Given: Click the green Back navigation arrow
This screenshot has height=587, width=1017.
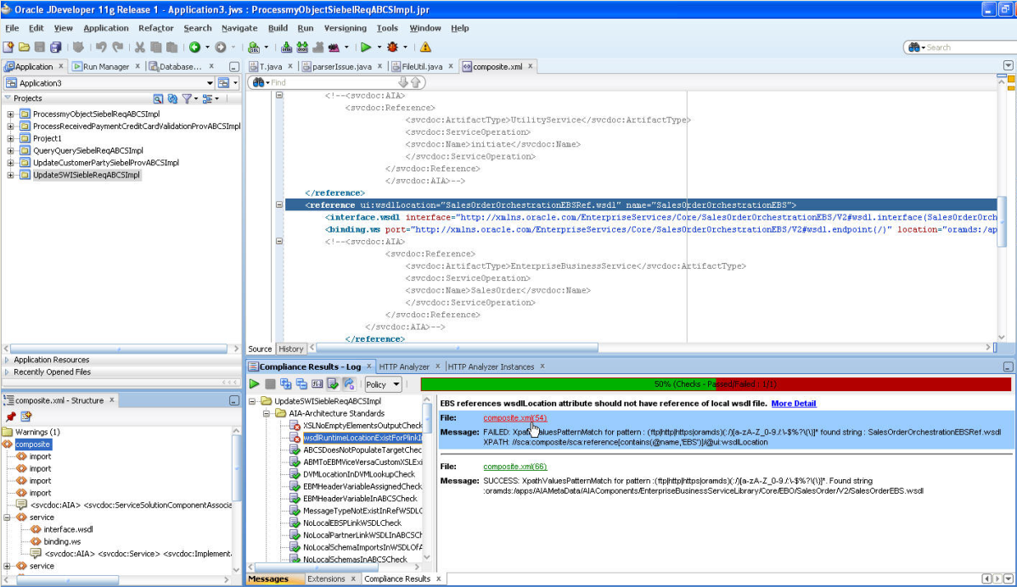Looking at the screenshot, I should tap(194, 48).
